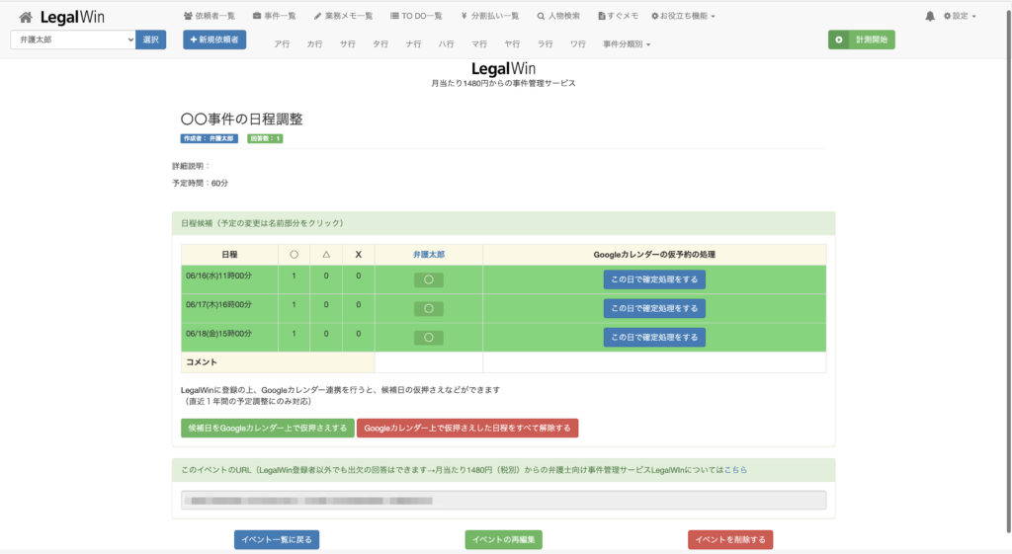Open the 弁護太郎 client select dropdown
Viewport: 1012px width, 554px height.
72,40
